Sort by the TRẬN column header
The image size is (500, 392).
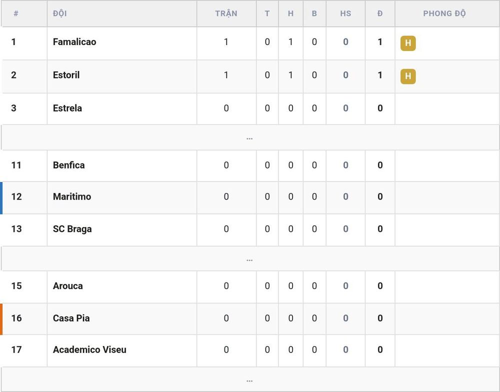[226, 13]
